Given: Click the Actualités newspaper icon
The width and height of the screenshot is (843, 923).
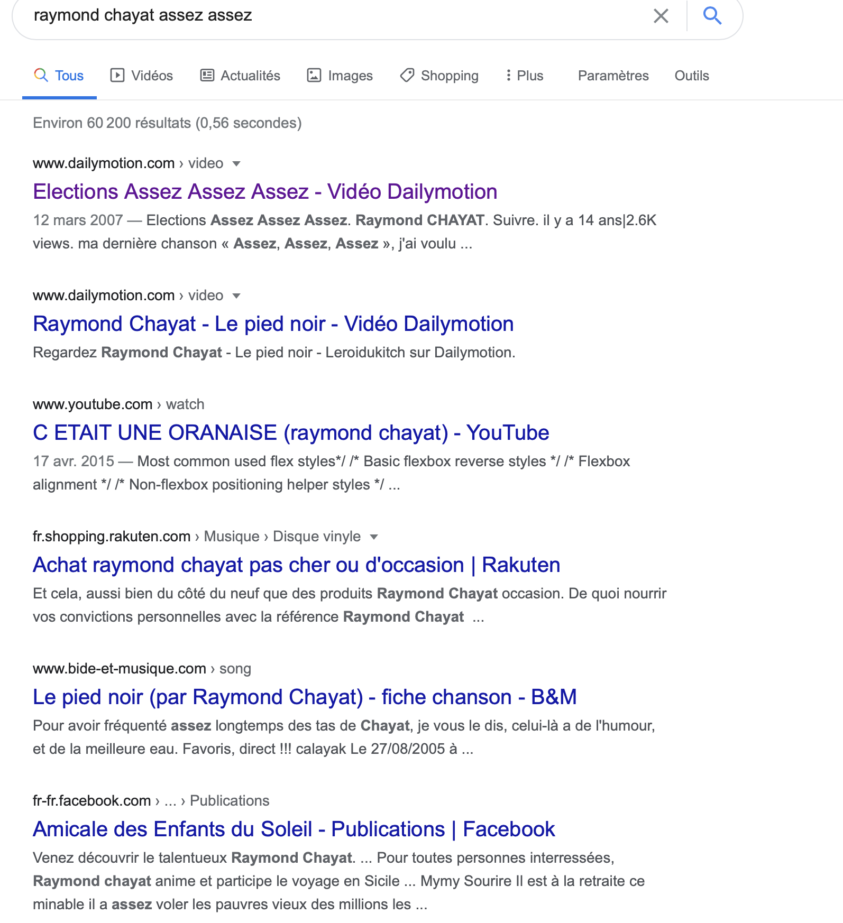Looking at the screenshot, I should click(207, 76).
